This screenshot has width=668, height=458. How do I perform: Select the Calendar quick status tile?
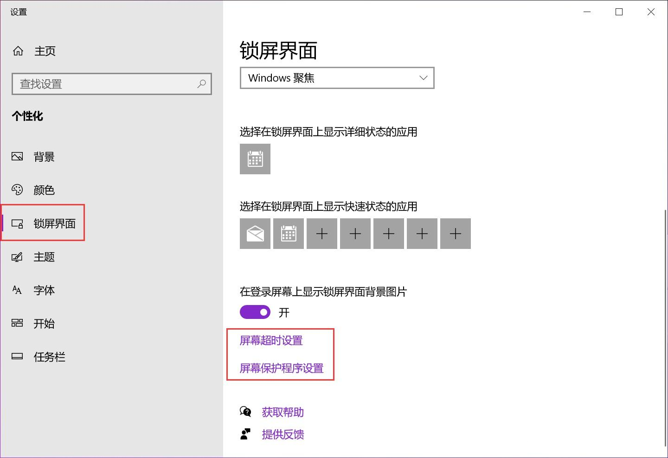pos(289,234)
